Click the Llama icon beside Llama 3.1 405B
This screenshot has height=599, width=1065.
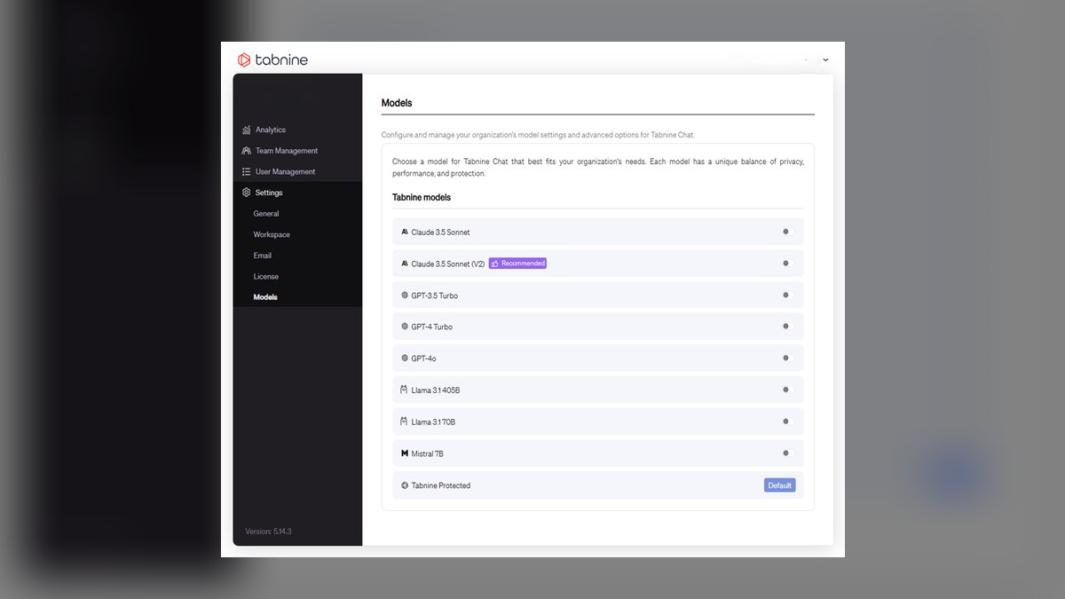tap(405, 390)
